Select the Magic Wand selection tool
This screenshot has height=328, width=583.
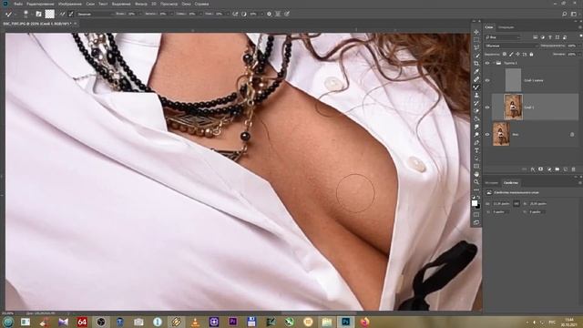[476, 56]
